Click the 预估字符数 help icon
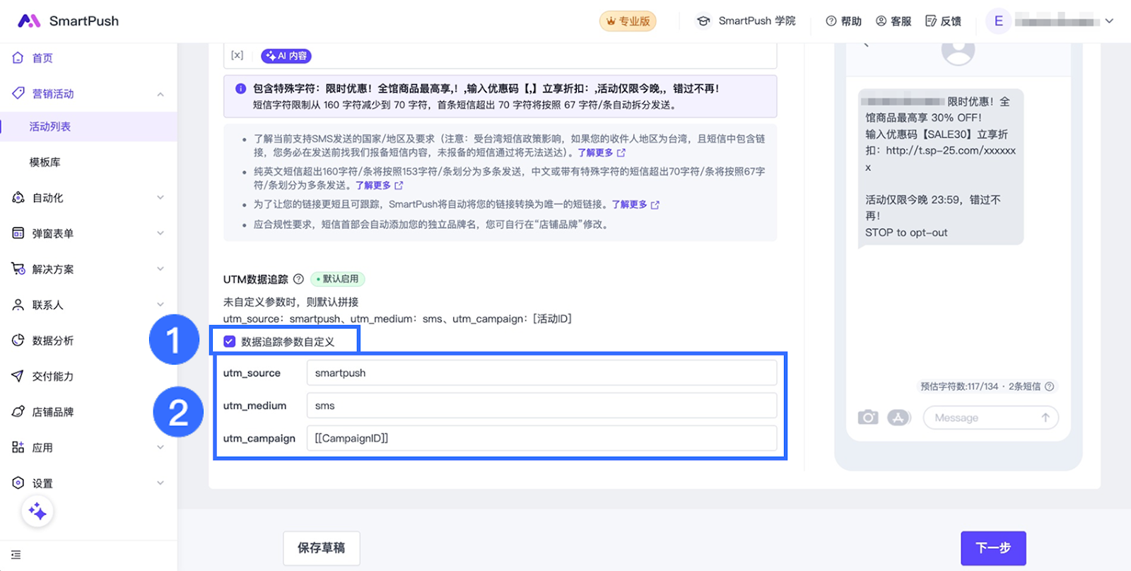Viewport: 1131px width, 571px height. coord(1049,387)
